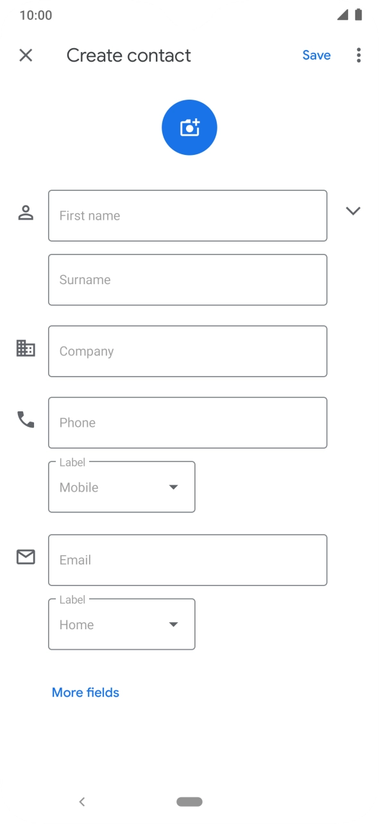Click the company building icon
The width and height of the screenshot is (379, 824).
26,348
